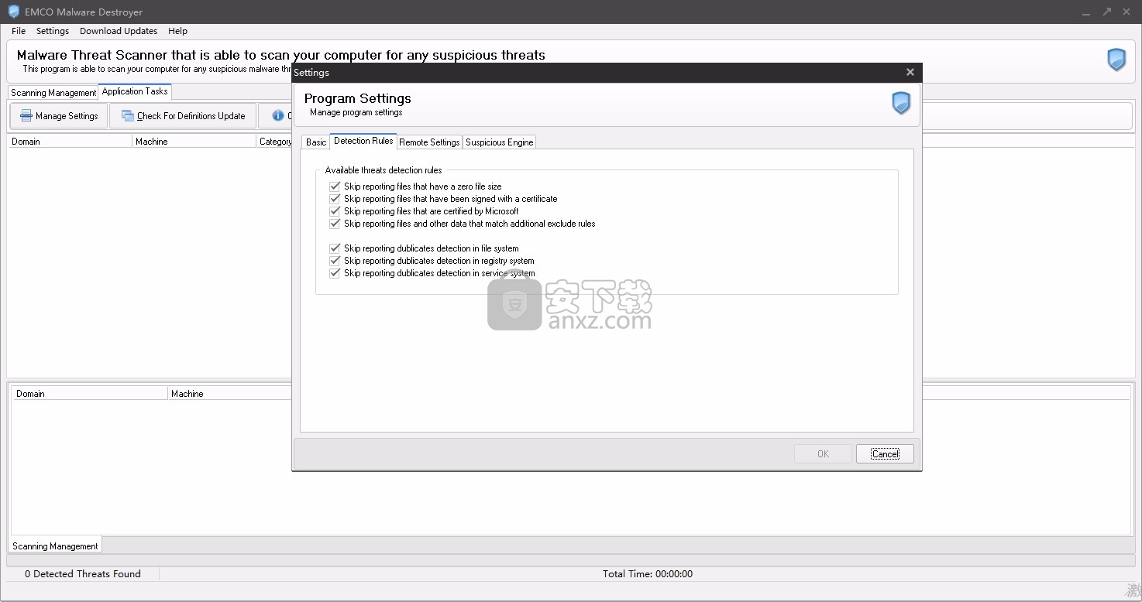Toggle Skip files certified by Microsoft
The height and width of the screenshot is (602, 1142).
click(335, 211)
